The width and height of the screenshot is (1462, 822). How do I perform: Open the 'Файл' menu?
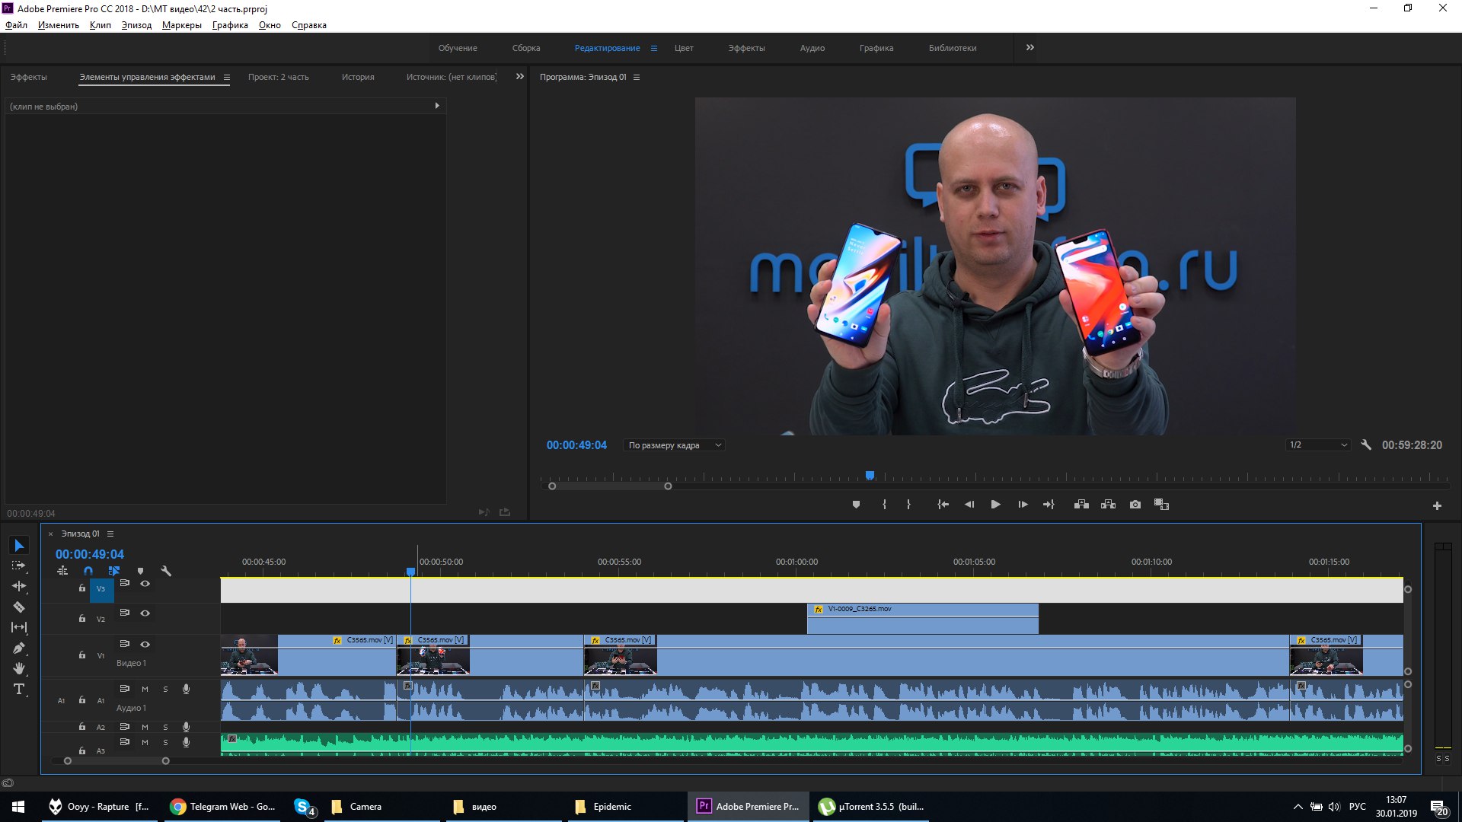16,25
